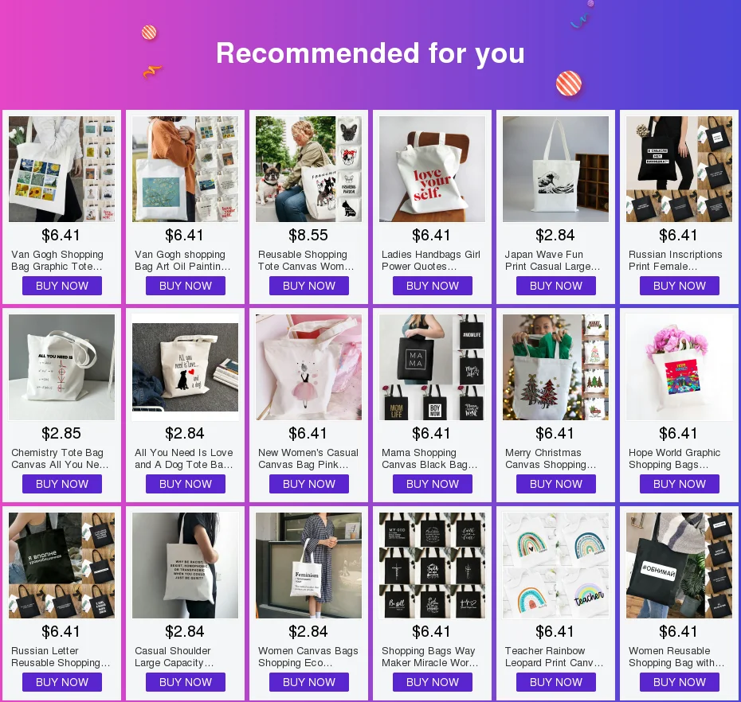Click the $2.84 price of Japan Wave bag
Viewport: 741px width, 702px height.
tap(555, 235)
